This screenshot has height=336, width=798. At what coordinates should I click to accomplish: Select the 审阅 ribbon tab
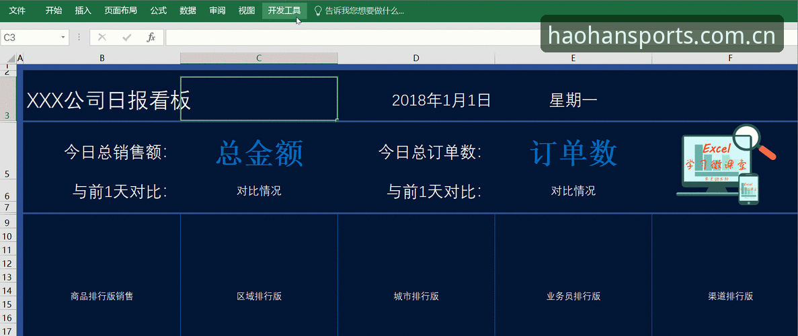(217, 10)
